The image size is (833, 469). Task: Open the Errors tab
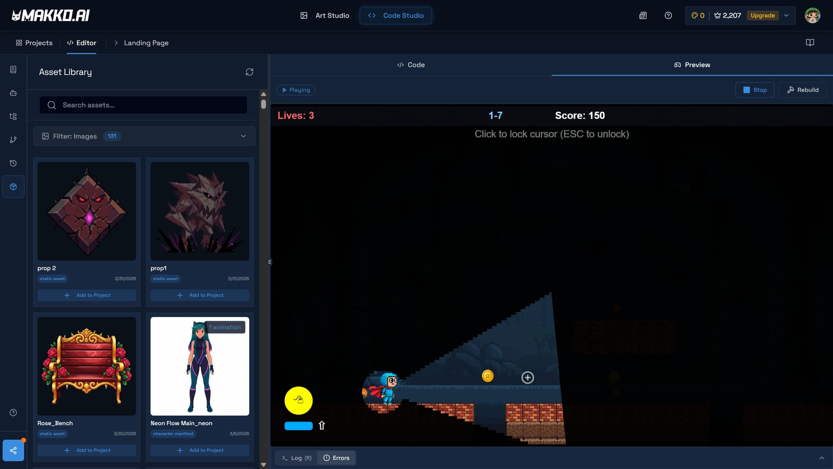(x=337, y=458)
